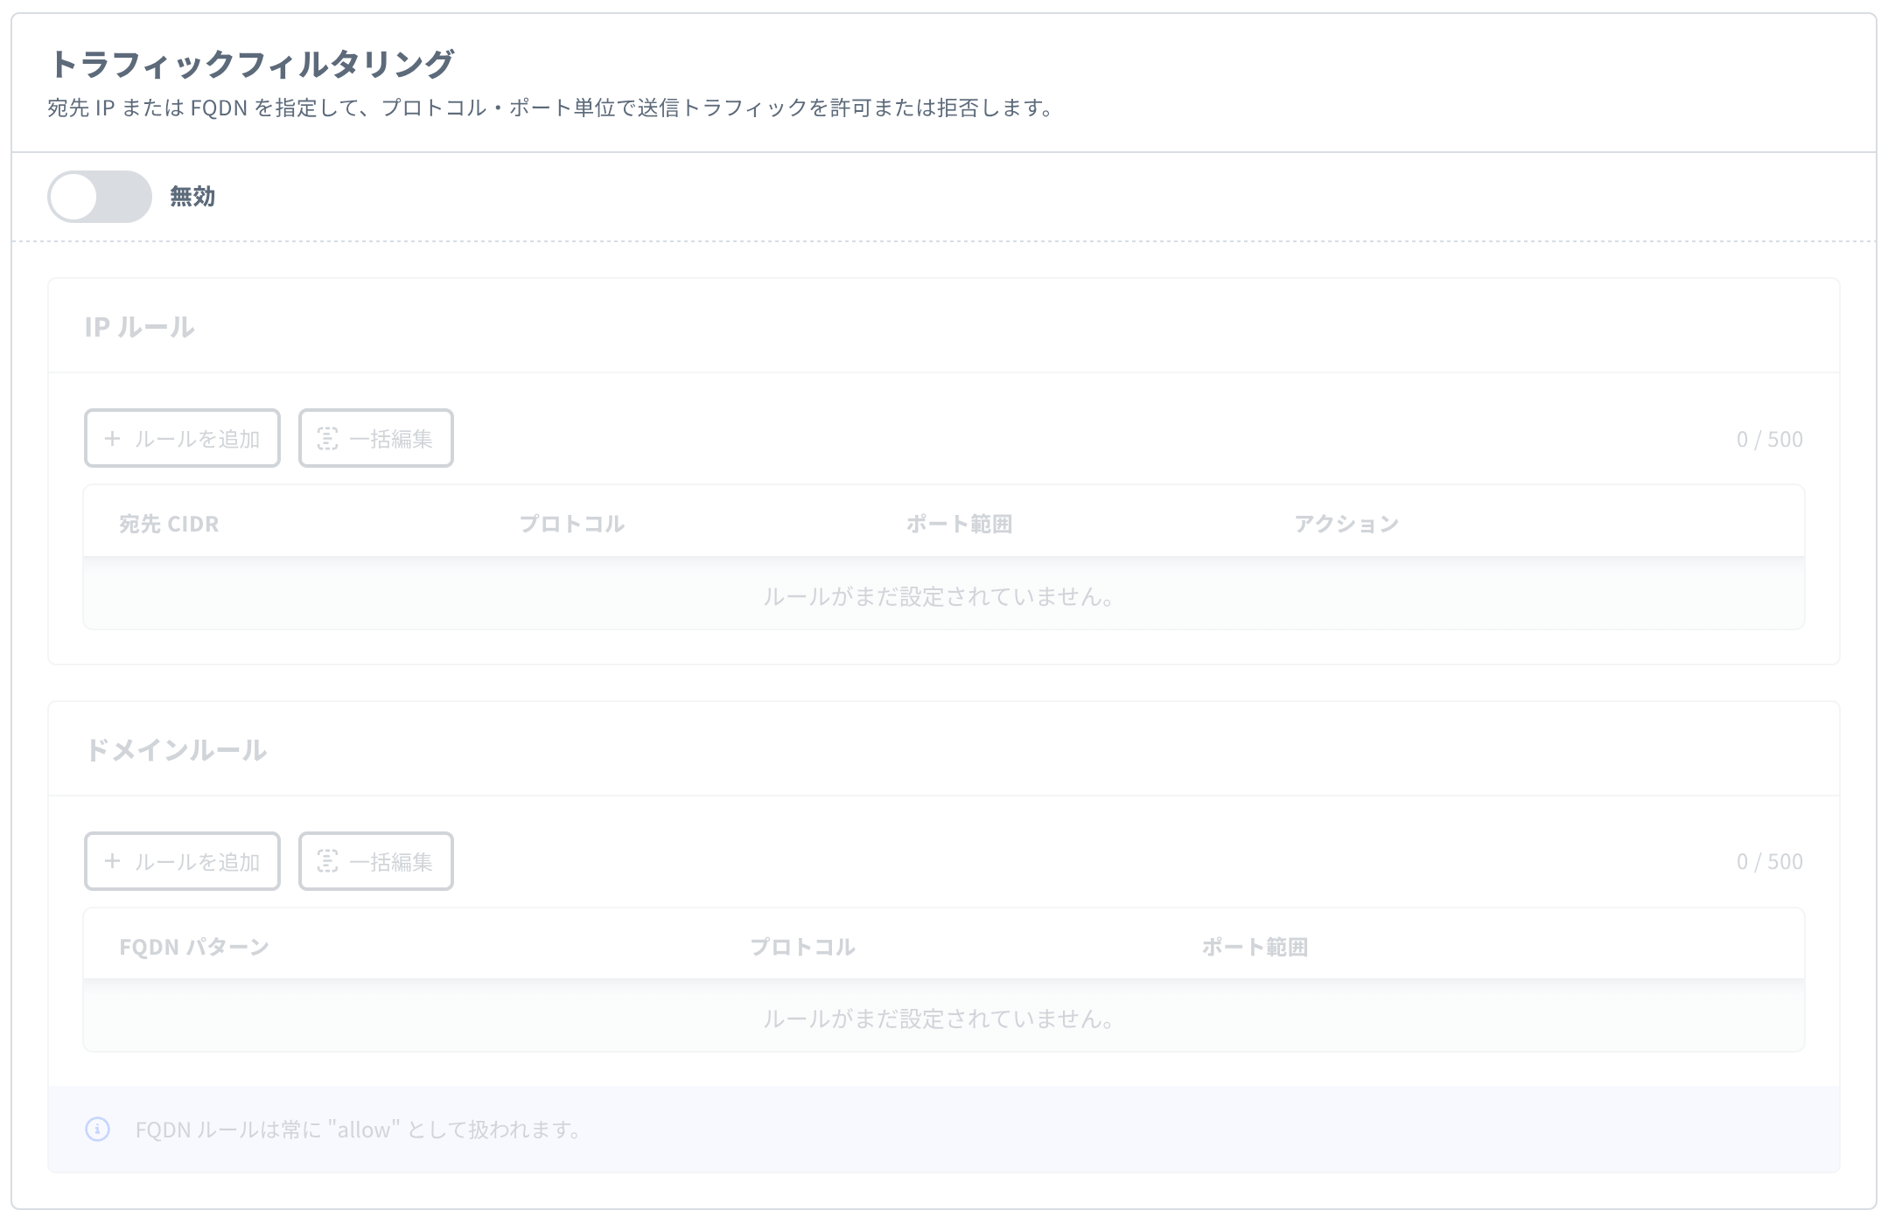
Task: Click the bulk edit icon in ドメインルール section
Action: click(327, 862)
